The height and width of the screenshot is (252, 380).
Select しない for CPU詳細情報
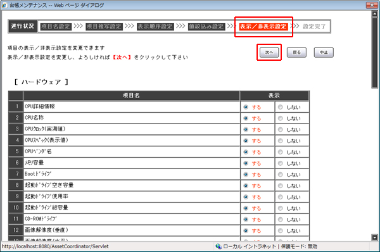coord(281,107)
